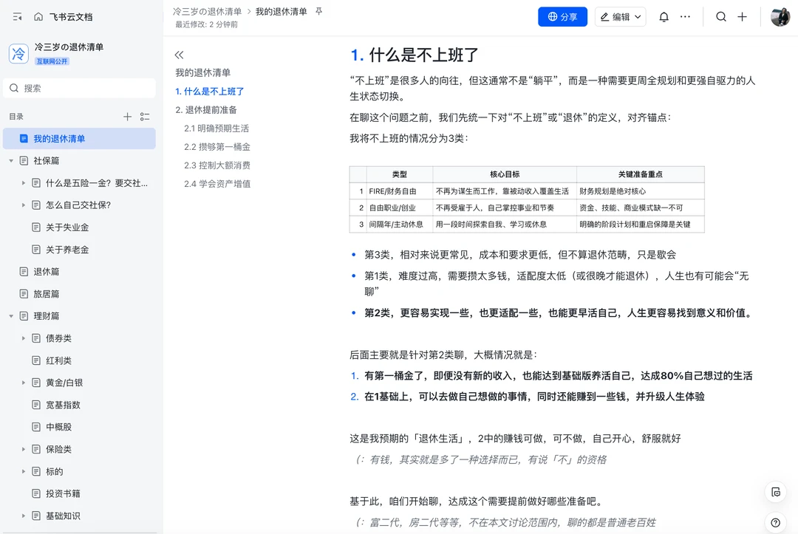This screenshot has height=534, width=798.
Task: Open the 关于失业金 page
Action: click(x=67, y=227)
